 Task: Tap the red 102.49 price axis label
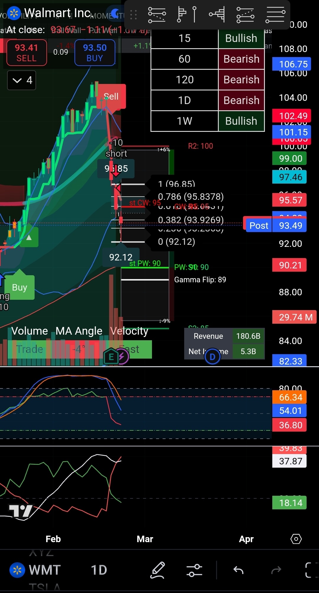[292, 116]
